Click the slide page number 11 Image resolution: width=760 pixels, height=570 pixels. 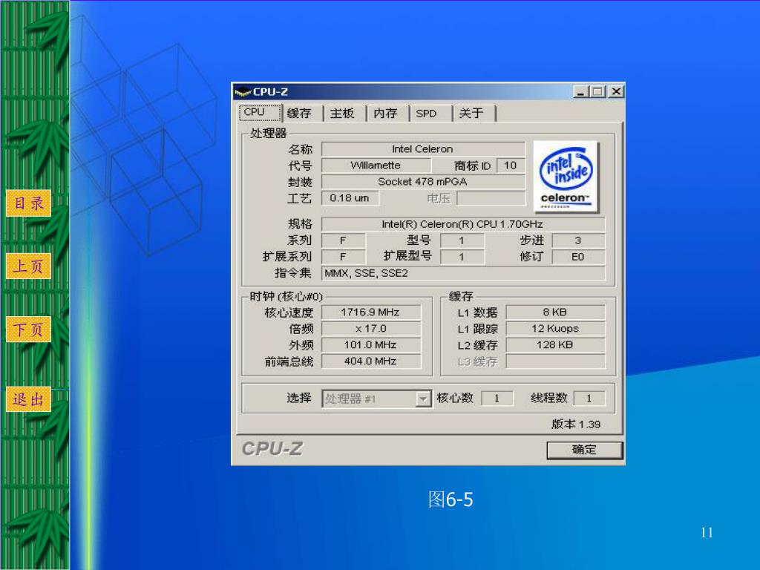(x=707, y=533)
